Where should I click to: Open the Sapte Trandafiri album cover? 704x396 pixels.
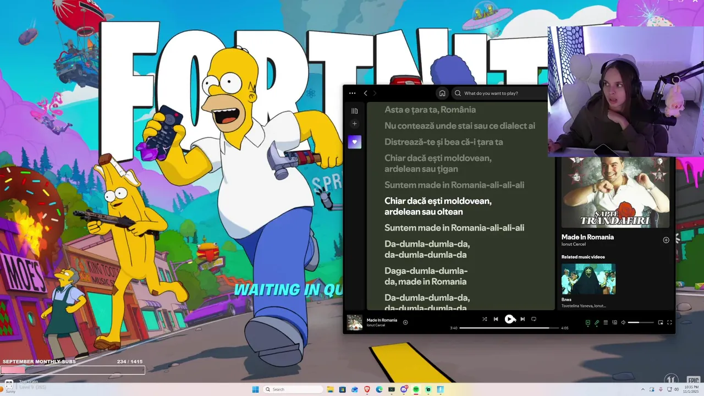click(615, 193)
